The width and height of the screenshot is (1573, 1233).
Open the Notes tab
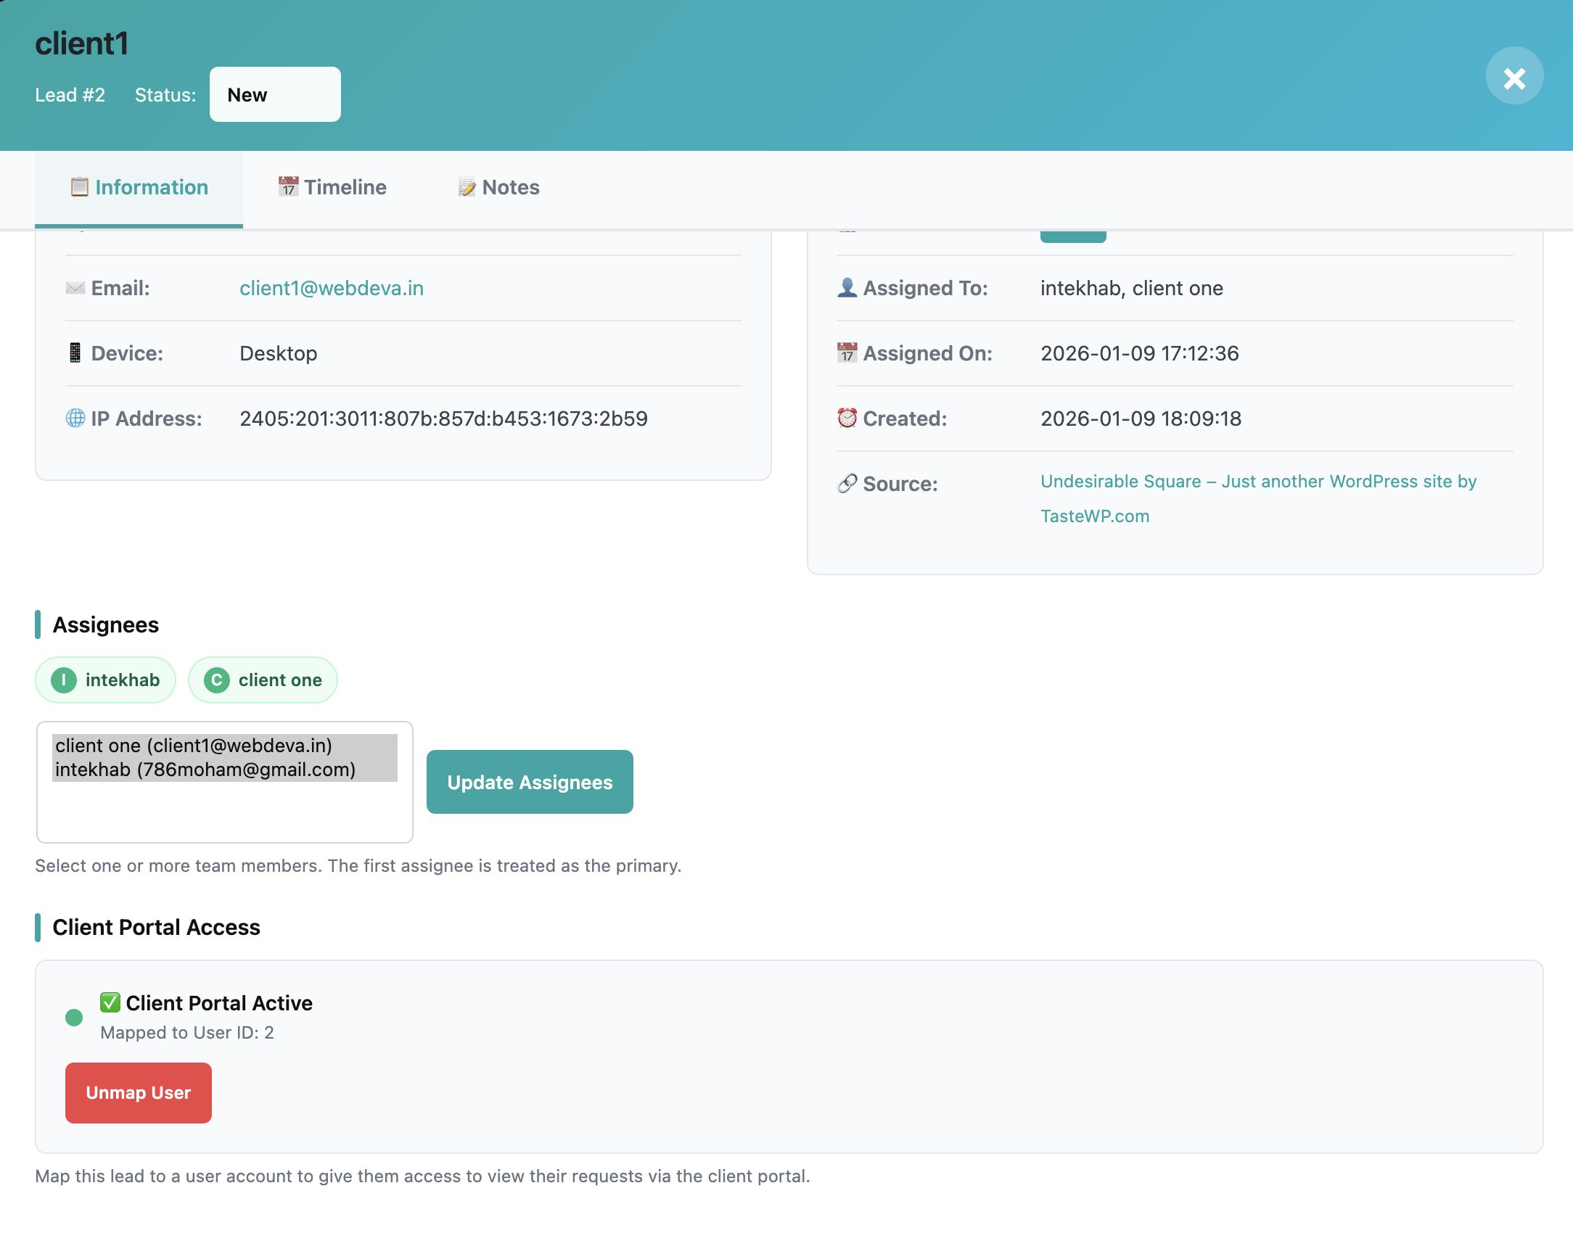coord(498,188)
